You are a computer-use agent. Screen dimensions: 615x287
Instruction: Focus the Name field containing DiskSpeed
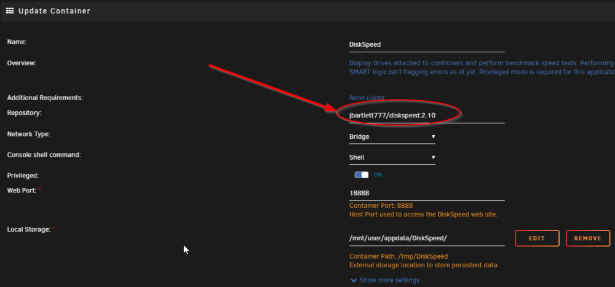coord(427,45)
